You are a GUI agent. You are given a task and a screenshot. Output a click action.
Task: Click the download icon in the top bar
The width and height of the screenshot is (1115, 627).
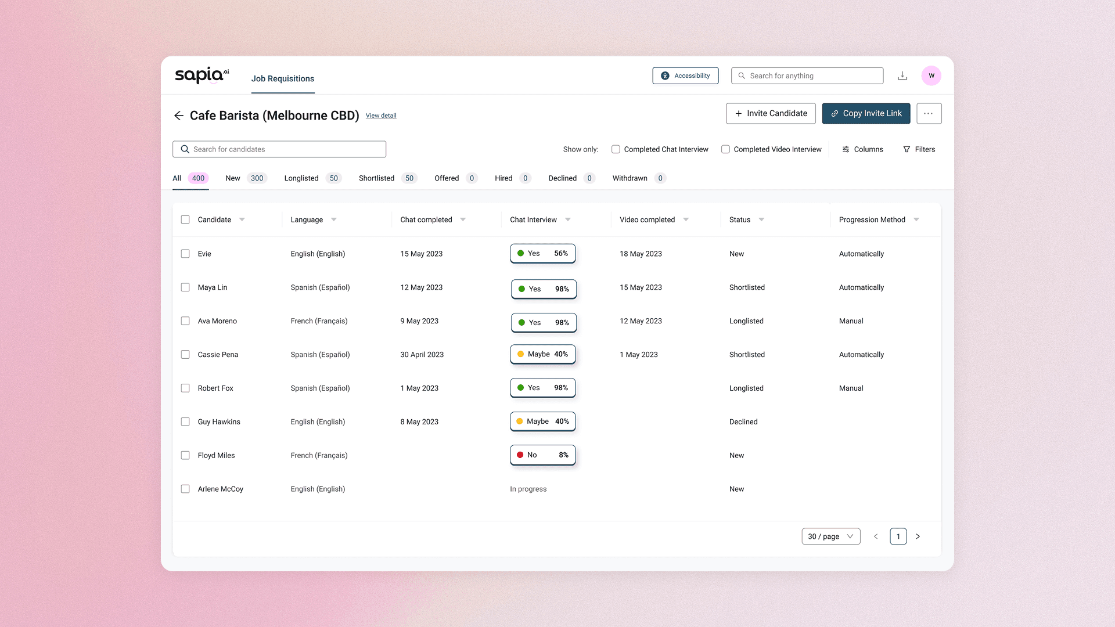(902, 75)
